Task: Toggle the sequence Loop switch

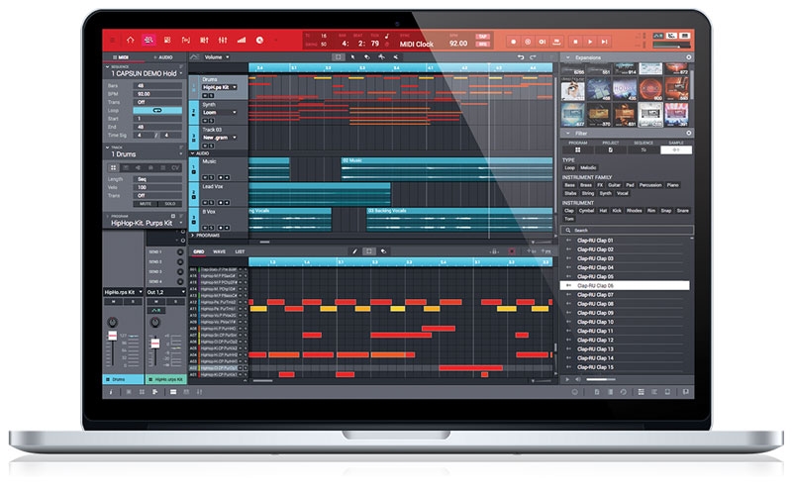Action: [x=158, y=110]
